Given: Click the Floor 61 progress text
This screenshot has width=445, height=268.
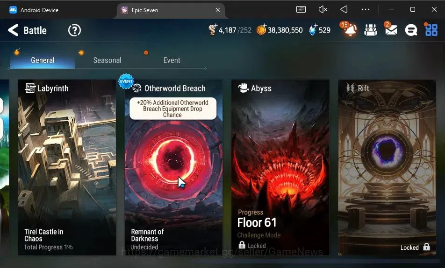Looking at the screenshot, I should [x=257, y=223].
